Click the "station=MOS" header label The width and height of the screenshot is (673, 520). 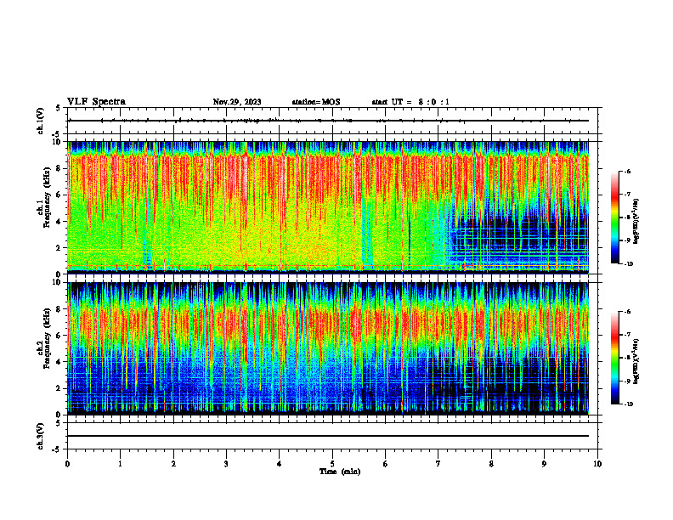pos(316,102)
